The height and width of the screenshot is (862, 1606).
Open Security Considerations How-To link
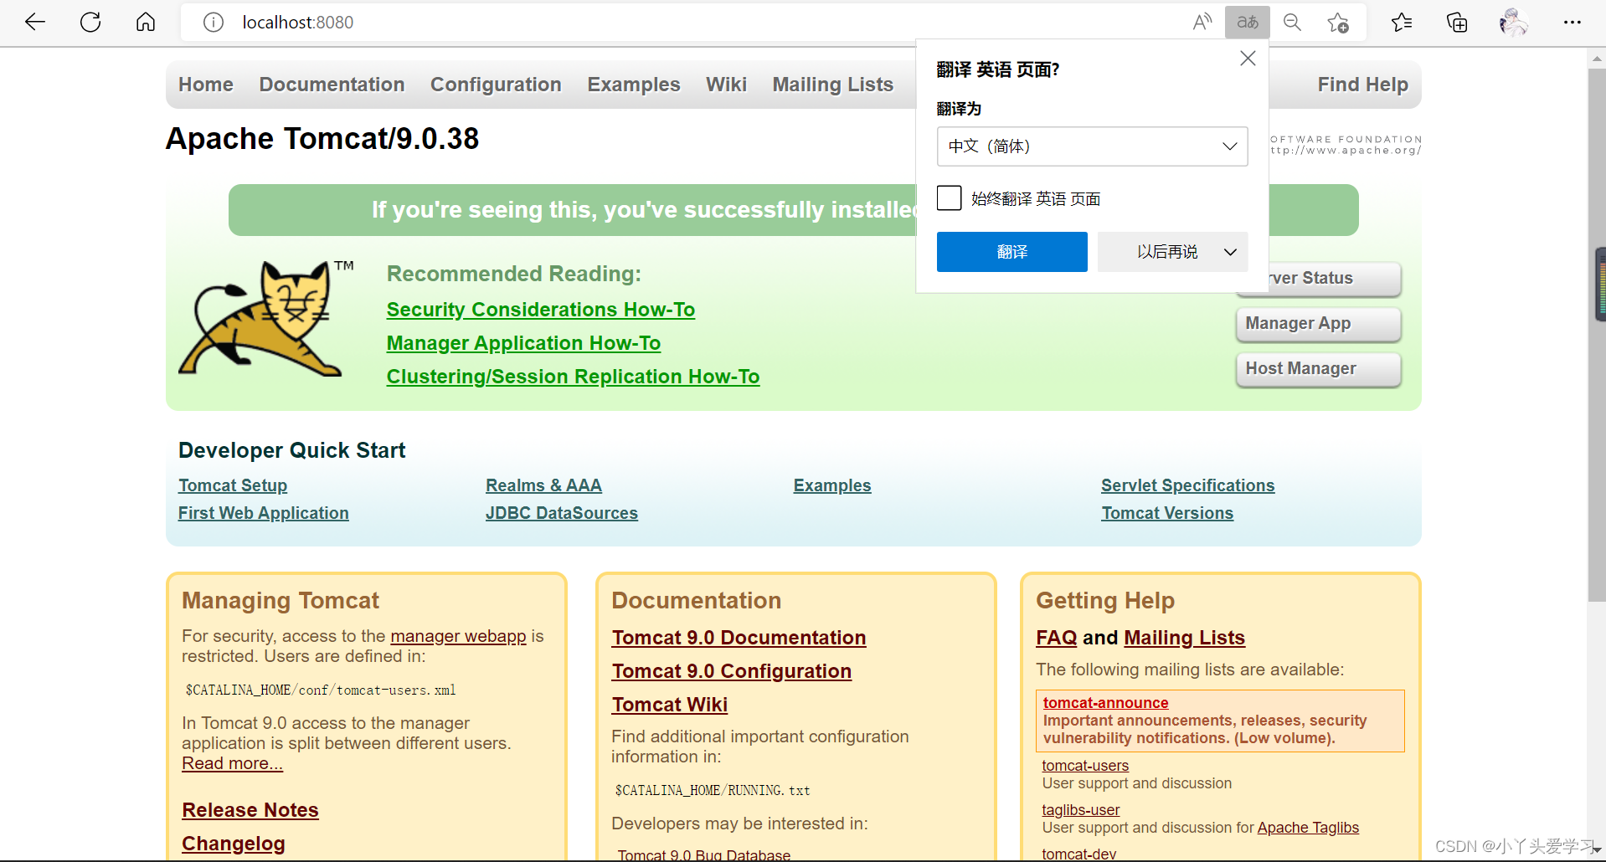click(541, 310)
